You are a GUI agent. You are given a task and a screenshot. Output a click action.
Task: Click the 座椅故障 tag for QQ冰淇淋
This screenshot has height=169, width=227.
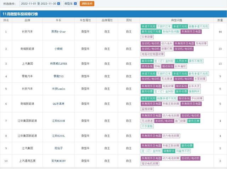(147, 109)
